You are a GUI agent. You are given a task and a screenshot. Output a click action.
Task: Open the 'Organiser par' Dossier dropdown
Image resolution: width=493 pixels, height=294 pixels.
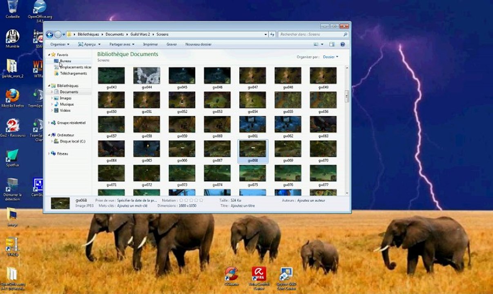330,57
